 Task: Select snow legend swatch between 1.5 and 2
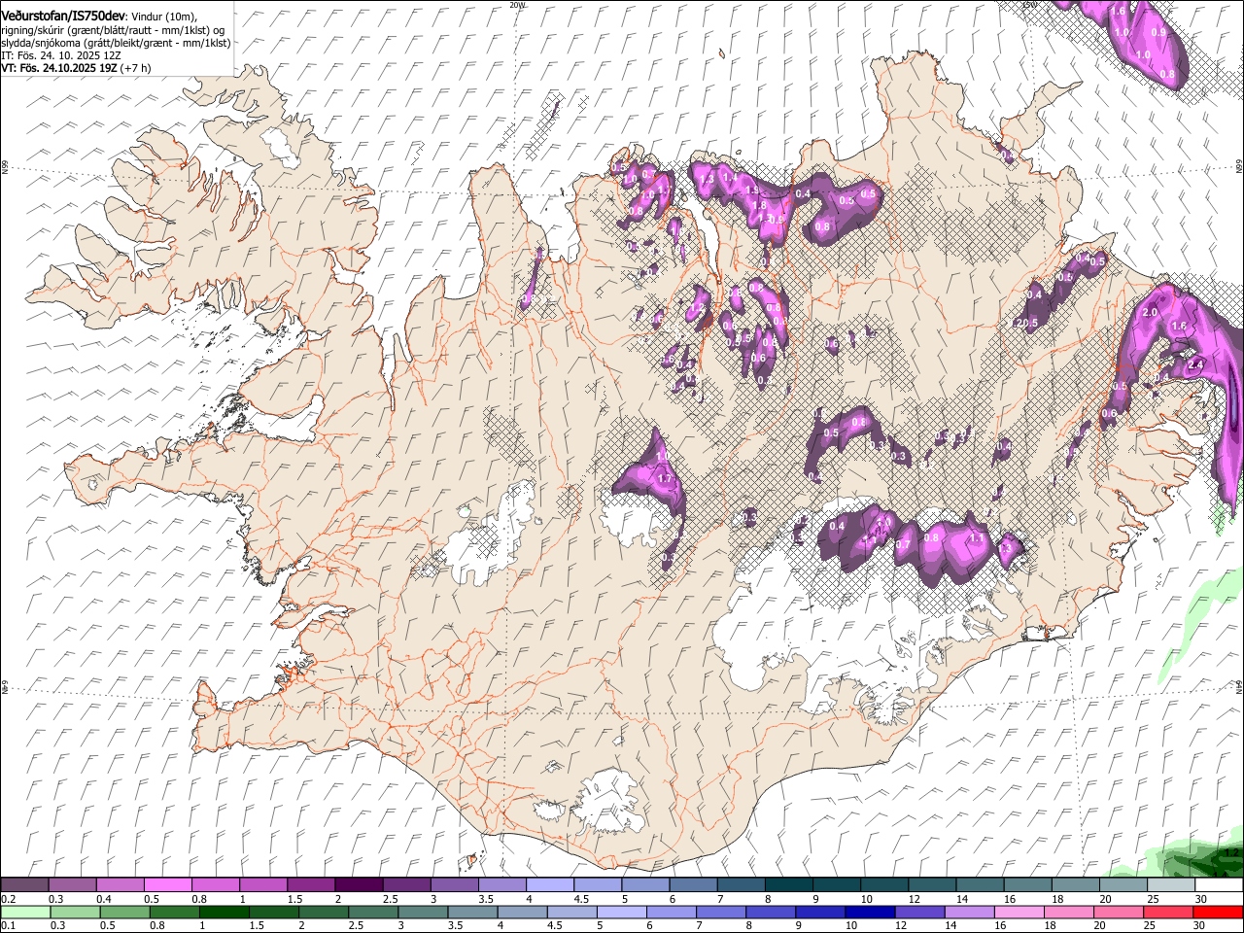click(x=311, y=885)
